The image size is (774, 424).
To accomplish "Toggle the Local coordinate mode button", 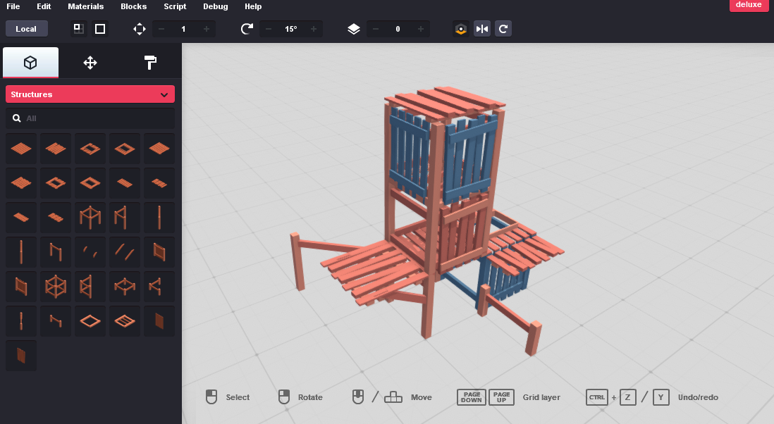I will (x=26, y=29).
